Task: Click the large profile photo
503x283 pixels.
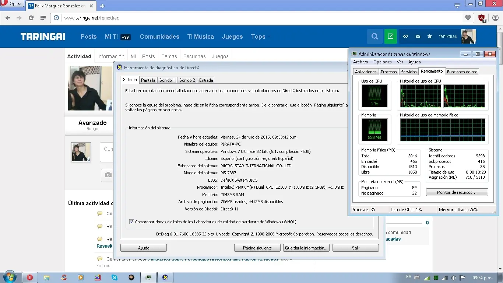Action: tap(90, 88)
